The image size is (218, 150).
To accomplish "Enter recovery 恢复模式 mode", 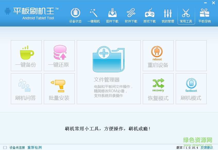I will click(158, 89).
